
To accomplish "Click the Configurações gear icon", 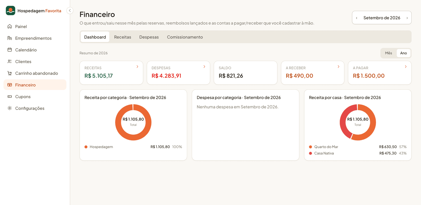I will click(x=10, y=108).
